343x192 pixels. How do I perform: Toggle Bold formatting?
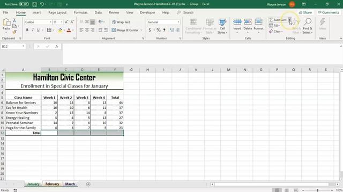tap(27, 30)
